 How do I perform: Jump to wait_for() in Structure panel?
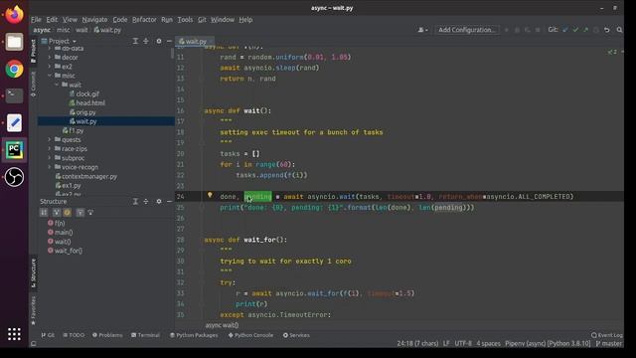[x=65, y=251]
